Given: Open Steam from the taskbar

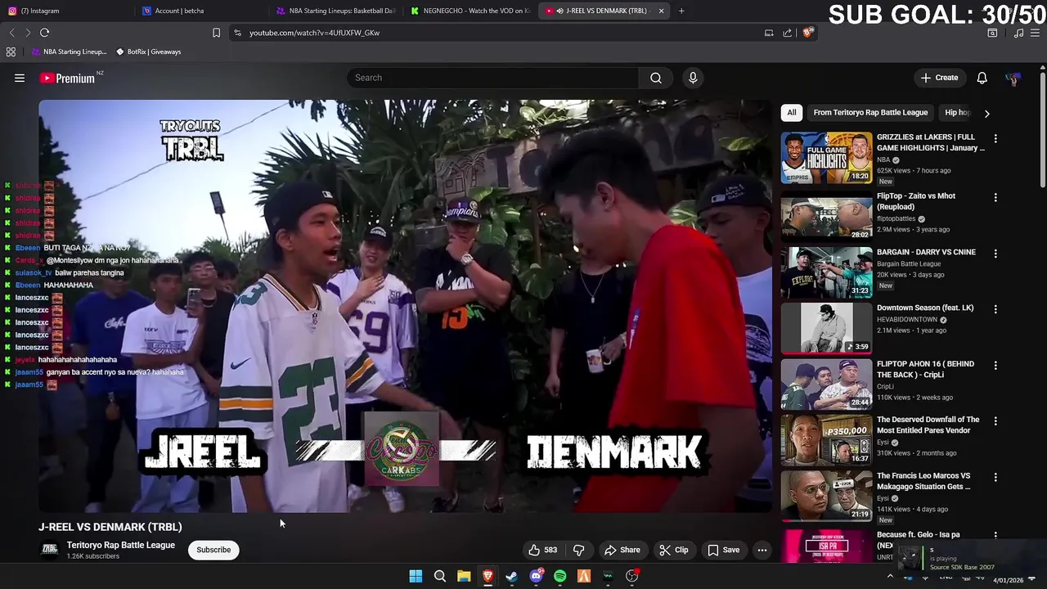Looking at the screenshot, I should (x=511, y=576).
